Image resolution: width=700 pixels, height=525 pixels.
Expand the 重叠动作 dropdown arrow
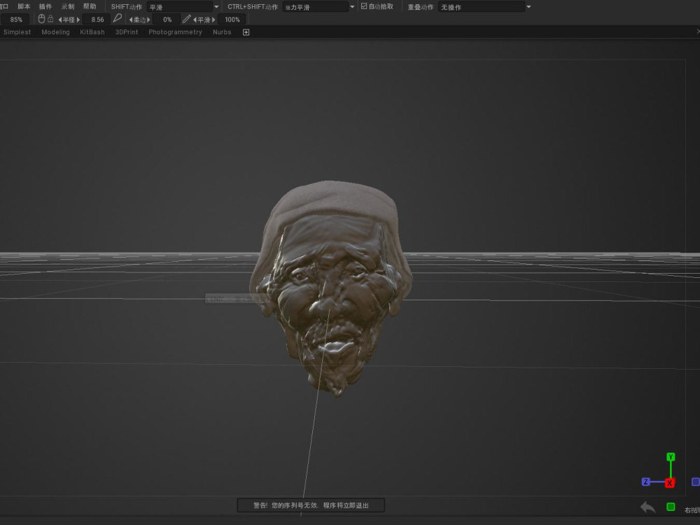coord(528,7)
